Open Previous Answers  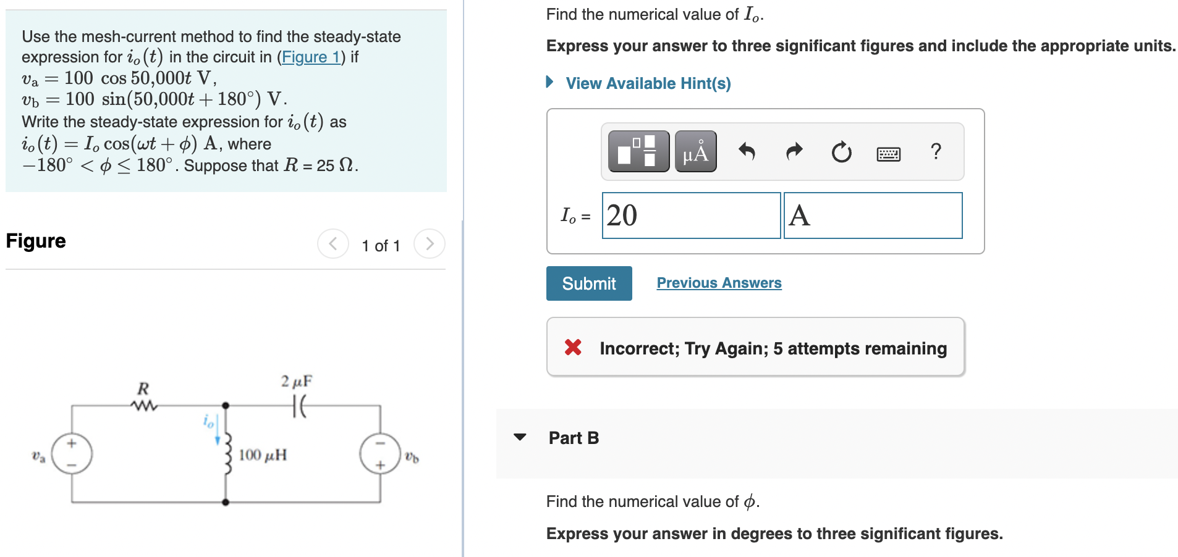(719, 282)
